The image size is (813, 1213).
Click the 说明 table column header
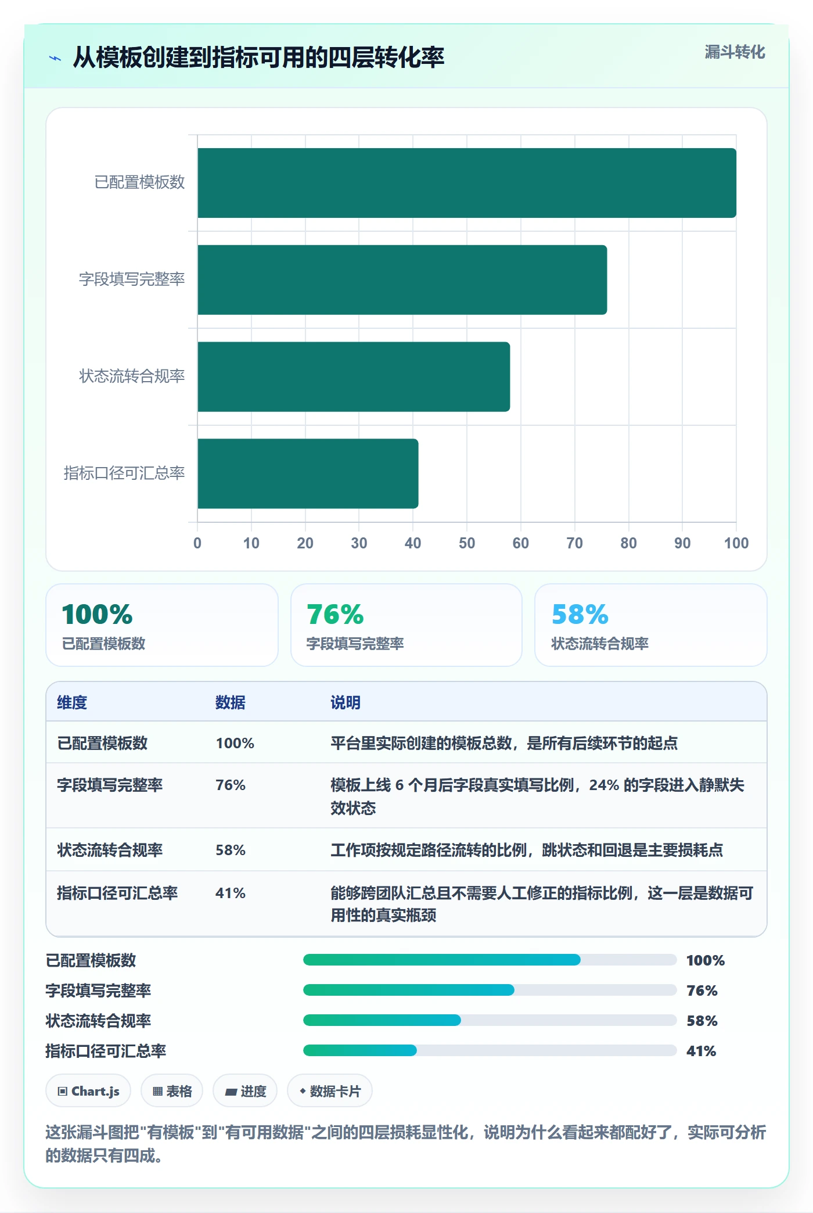click(346, 702)
